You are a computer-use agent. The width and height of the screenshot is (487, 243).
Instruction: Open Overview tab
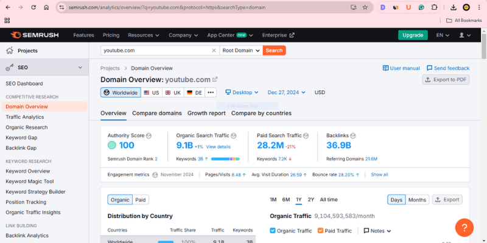pyautogui.click(x=113, y=113)
